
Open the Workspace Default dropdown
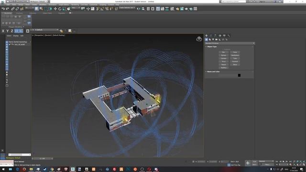pos(39,1)
